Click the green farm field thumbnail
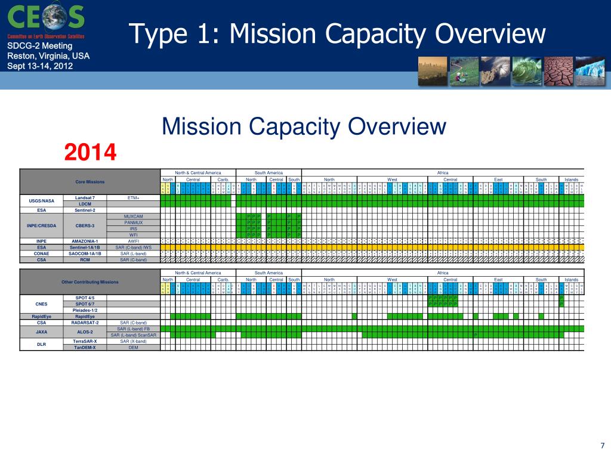611x458 pixels. click(x=464, y=72)
